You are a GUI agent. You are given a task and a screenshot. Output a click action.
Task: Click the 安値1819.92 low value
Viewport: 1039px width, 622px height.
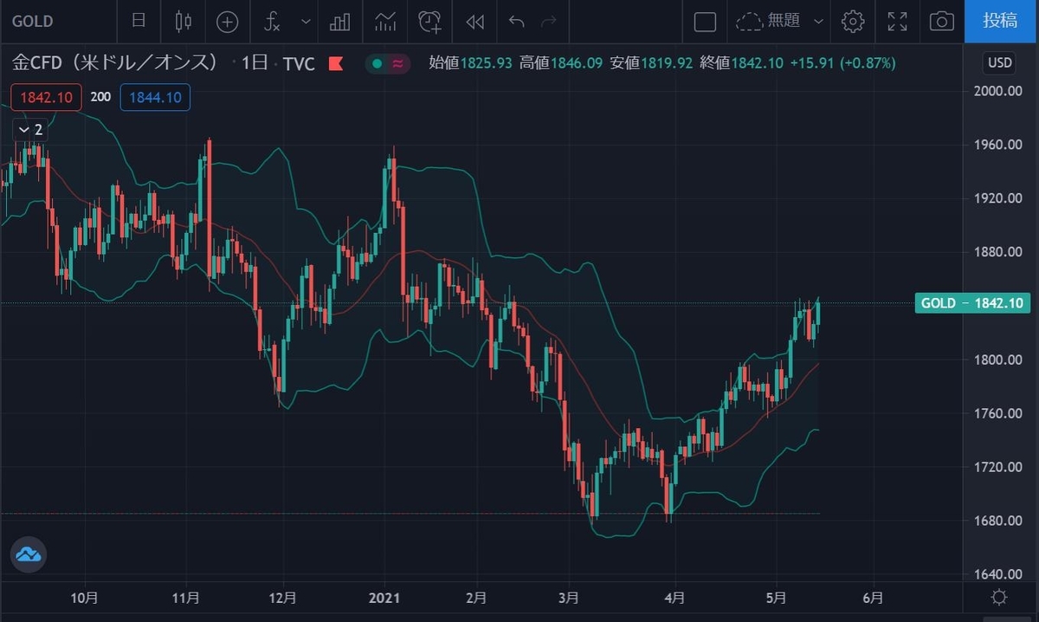(x=652, y=63)
